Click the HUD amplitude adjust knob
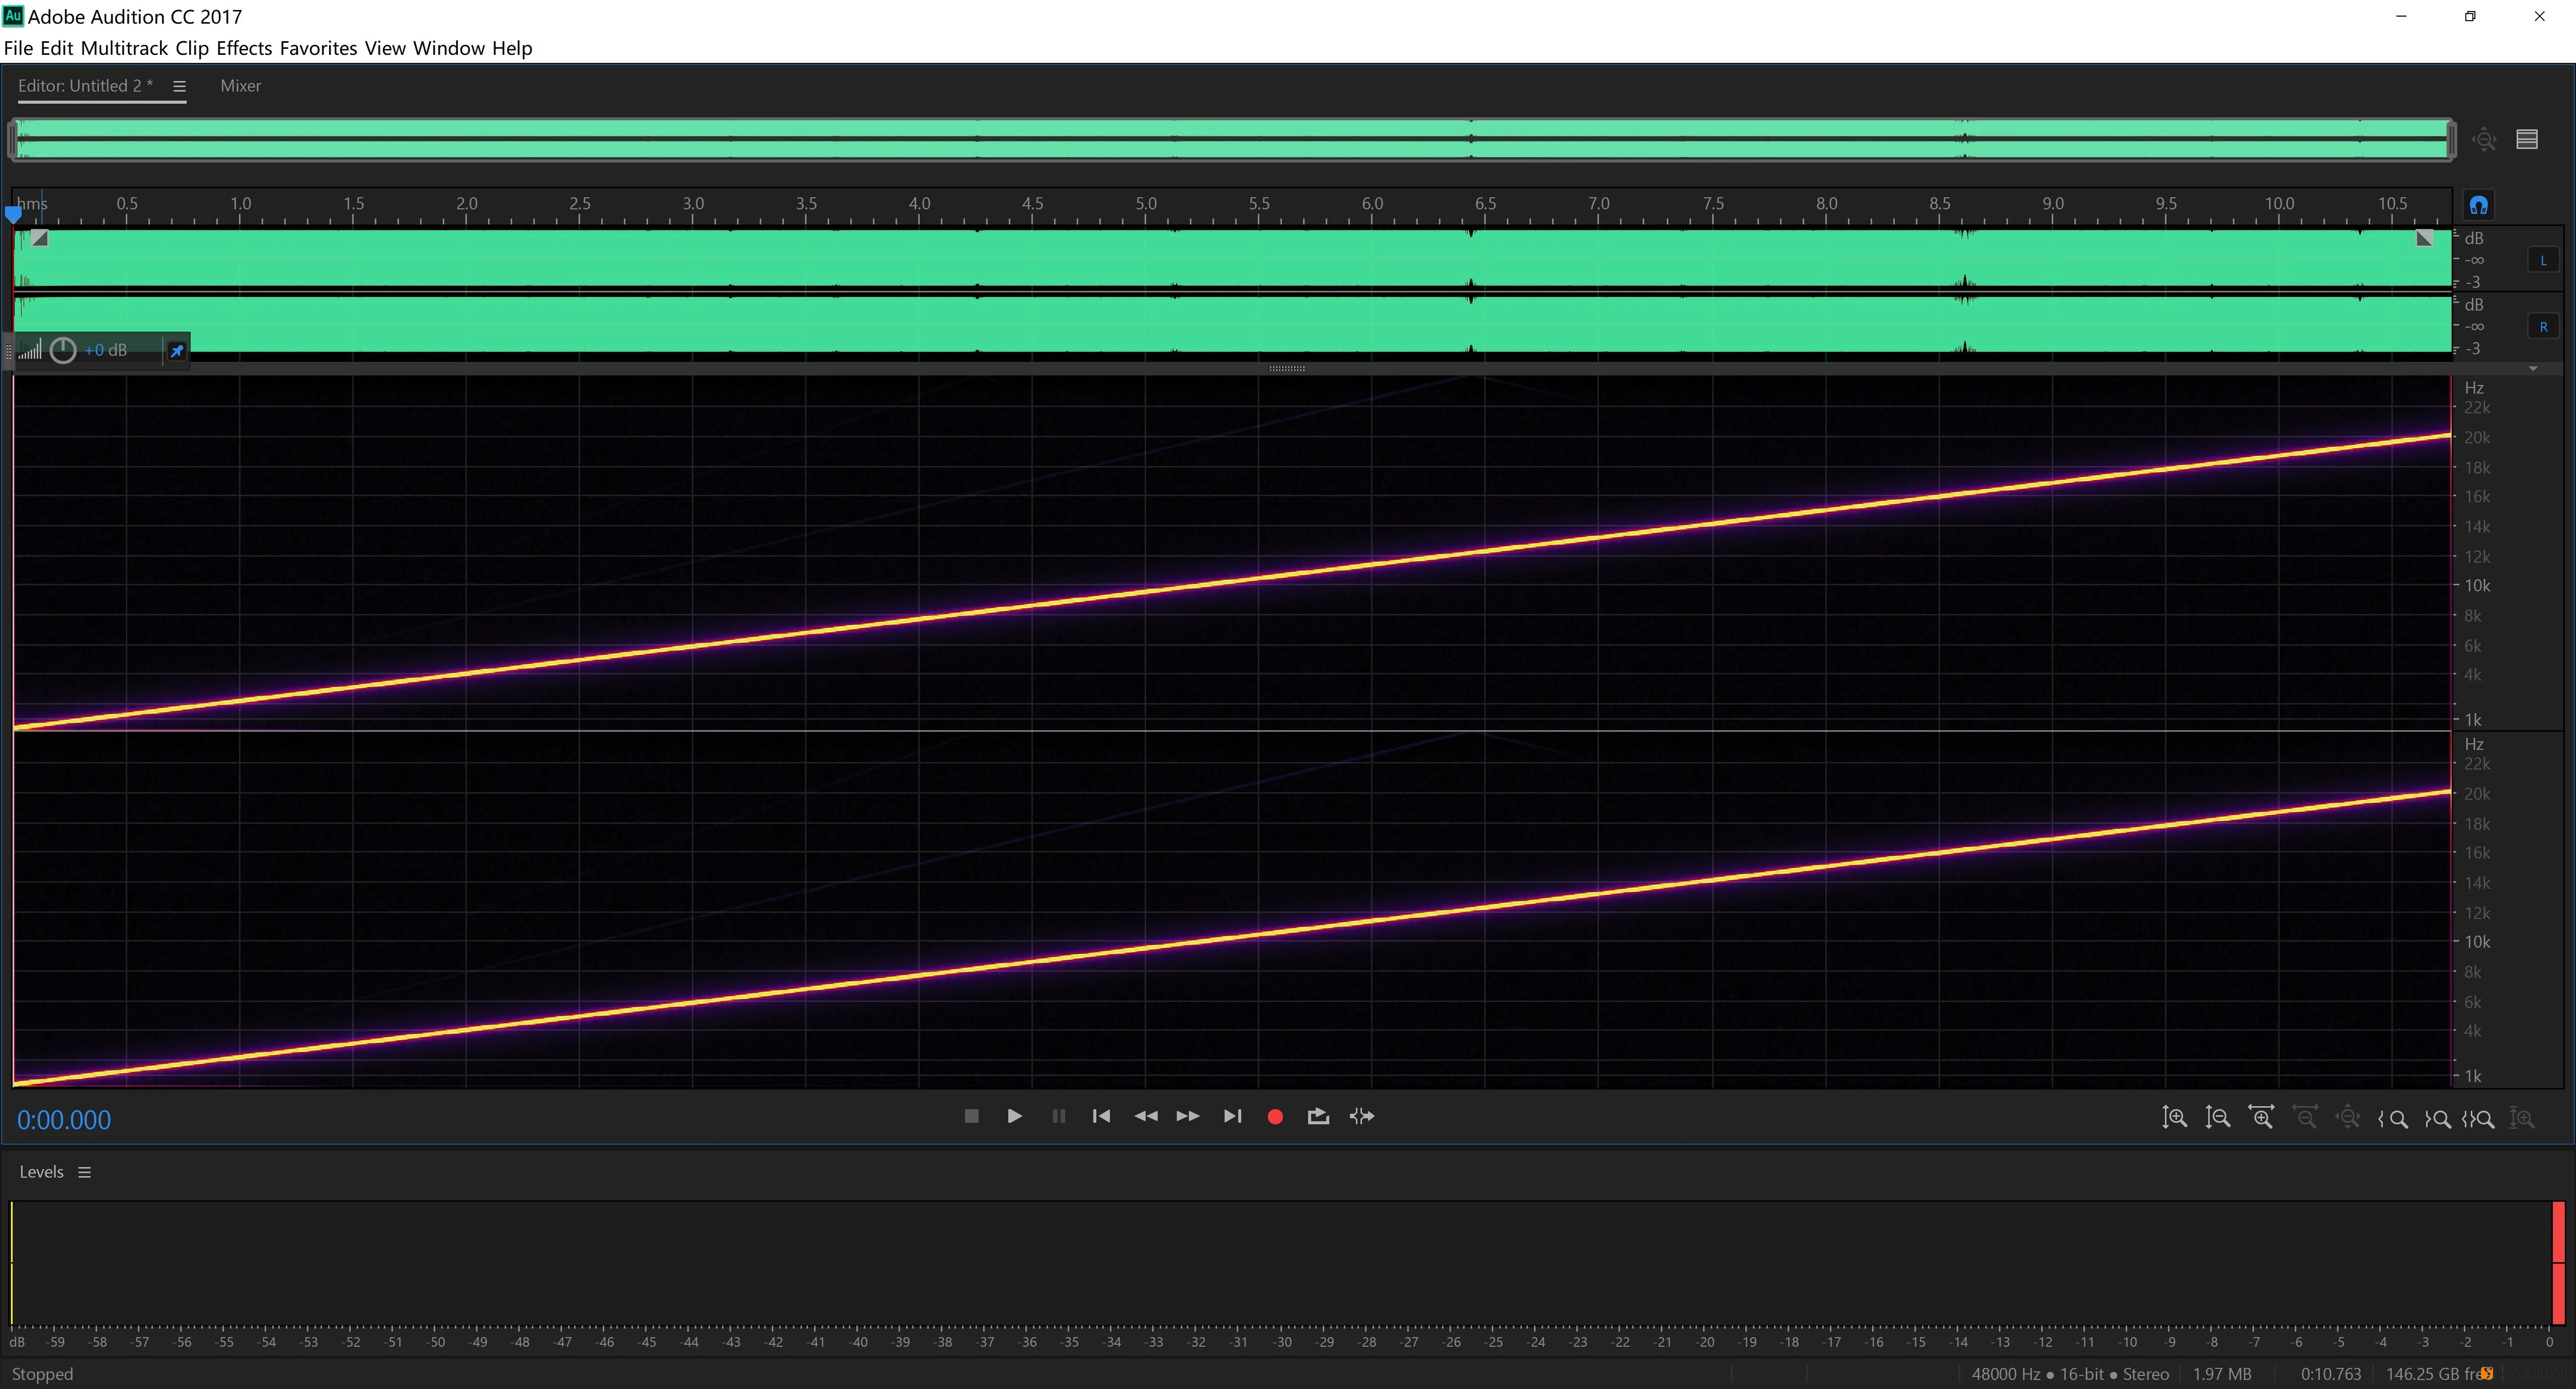The image size is (2576, 1389). (x=63, y=350)
